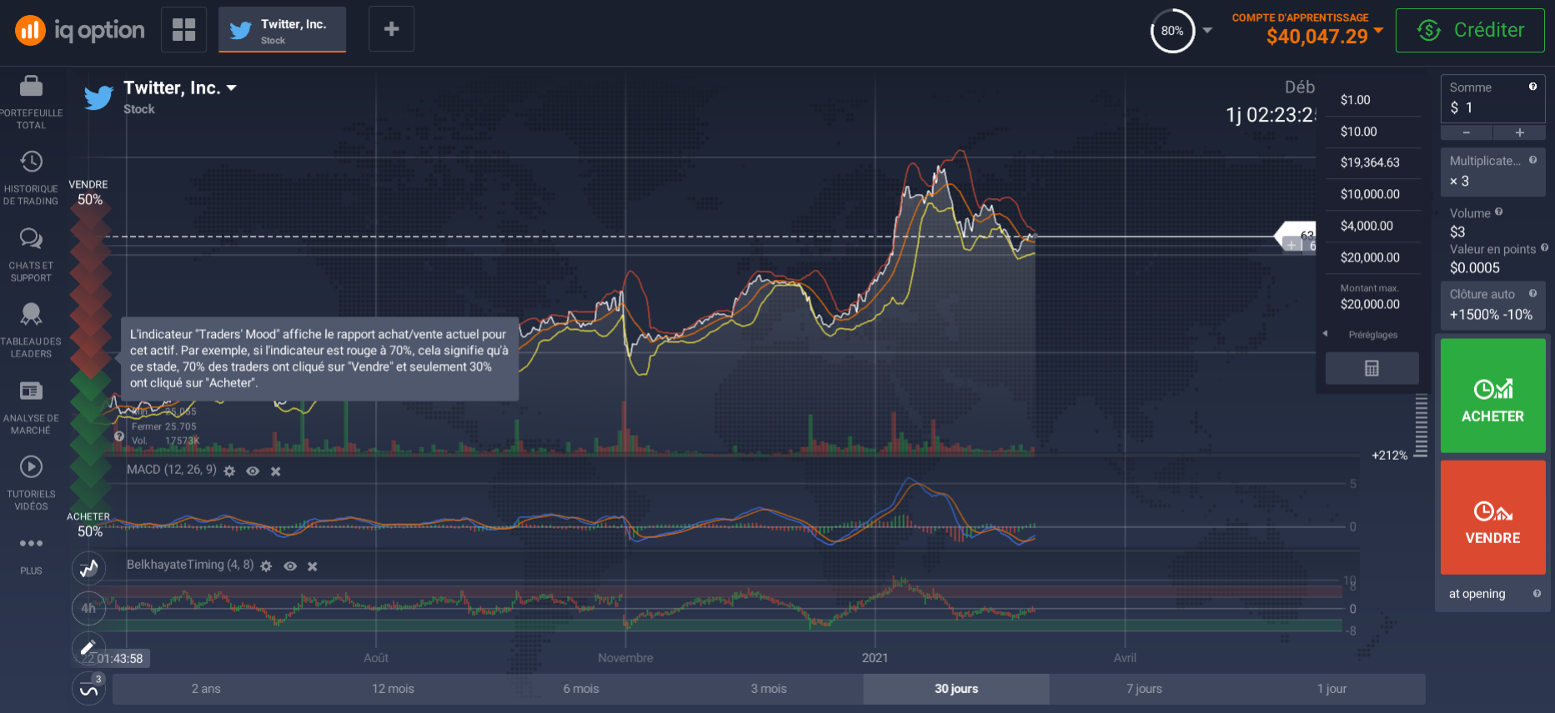Screen dimensions: 1555x713
Task: Click the Somme help question mark
Action: click(1532, 87)
